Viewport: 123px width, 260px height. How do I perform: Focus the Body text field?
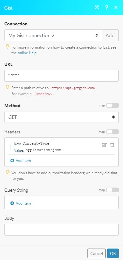[61, 230]
